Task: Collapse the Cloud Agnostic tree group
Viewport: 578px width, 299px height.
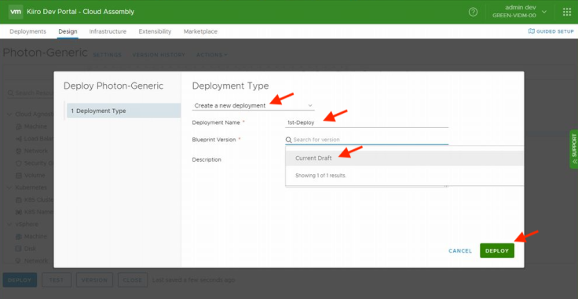Action: (x=9, y=114)
